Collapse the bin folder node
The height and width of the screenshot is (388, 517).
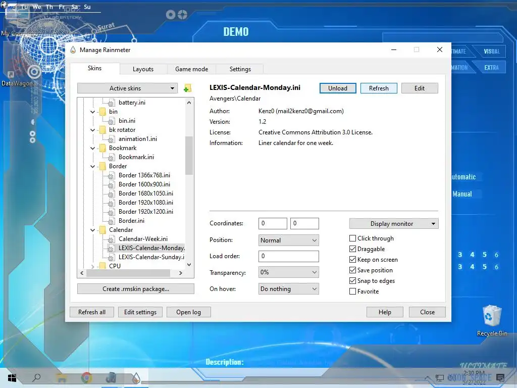click(x=93, y=112)
